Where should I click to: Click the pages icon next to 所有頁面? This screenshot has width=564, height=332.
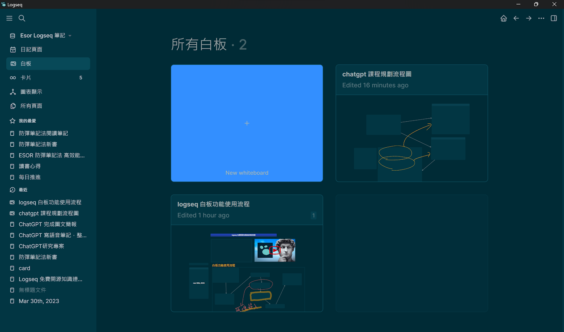click(13, 106)
